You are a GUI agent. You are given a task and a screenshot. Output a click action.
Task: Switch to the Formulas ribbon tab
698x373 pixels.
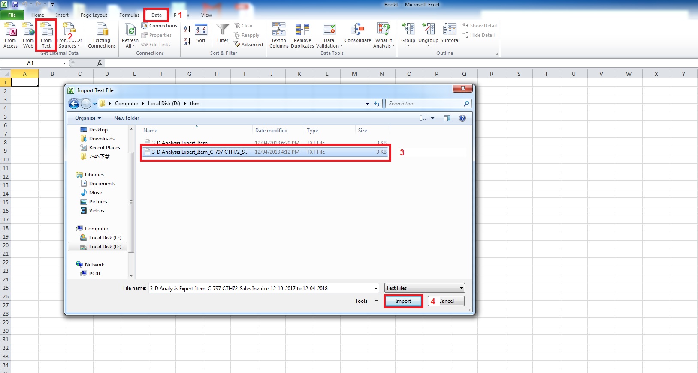coord(129,15)
